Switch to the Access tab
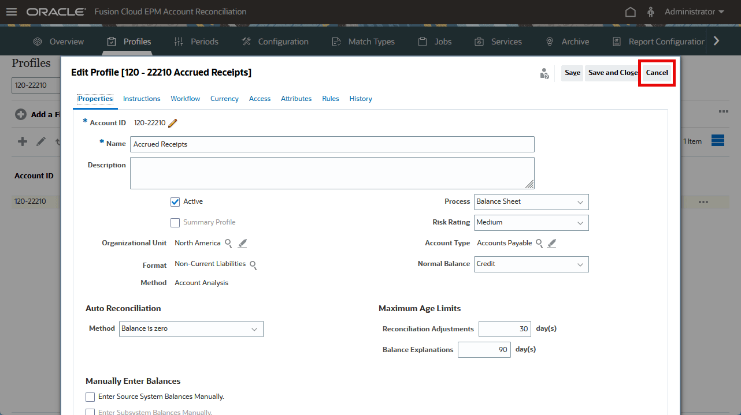The height and width of the screenshot is (415, 741). (x=260, y=99)
